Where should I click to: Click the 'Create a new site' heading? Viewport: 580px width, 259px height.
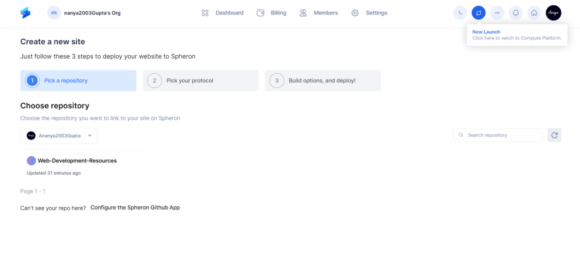(53, 41)
